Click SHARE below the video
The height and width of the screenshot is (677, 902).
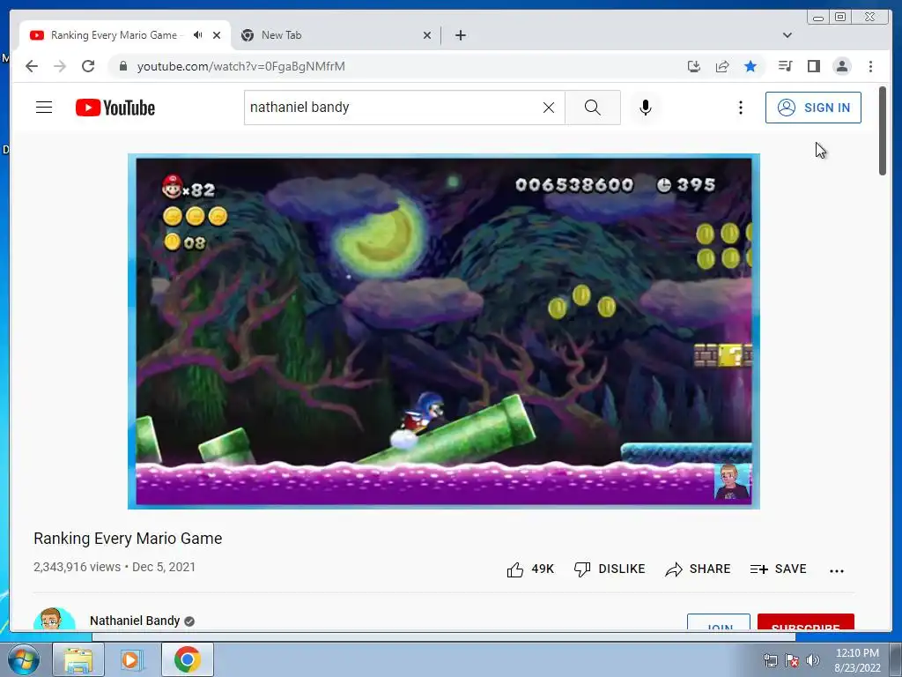(x=698, y=569)
